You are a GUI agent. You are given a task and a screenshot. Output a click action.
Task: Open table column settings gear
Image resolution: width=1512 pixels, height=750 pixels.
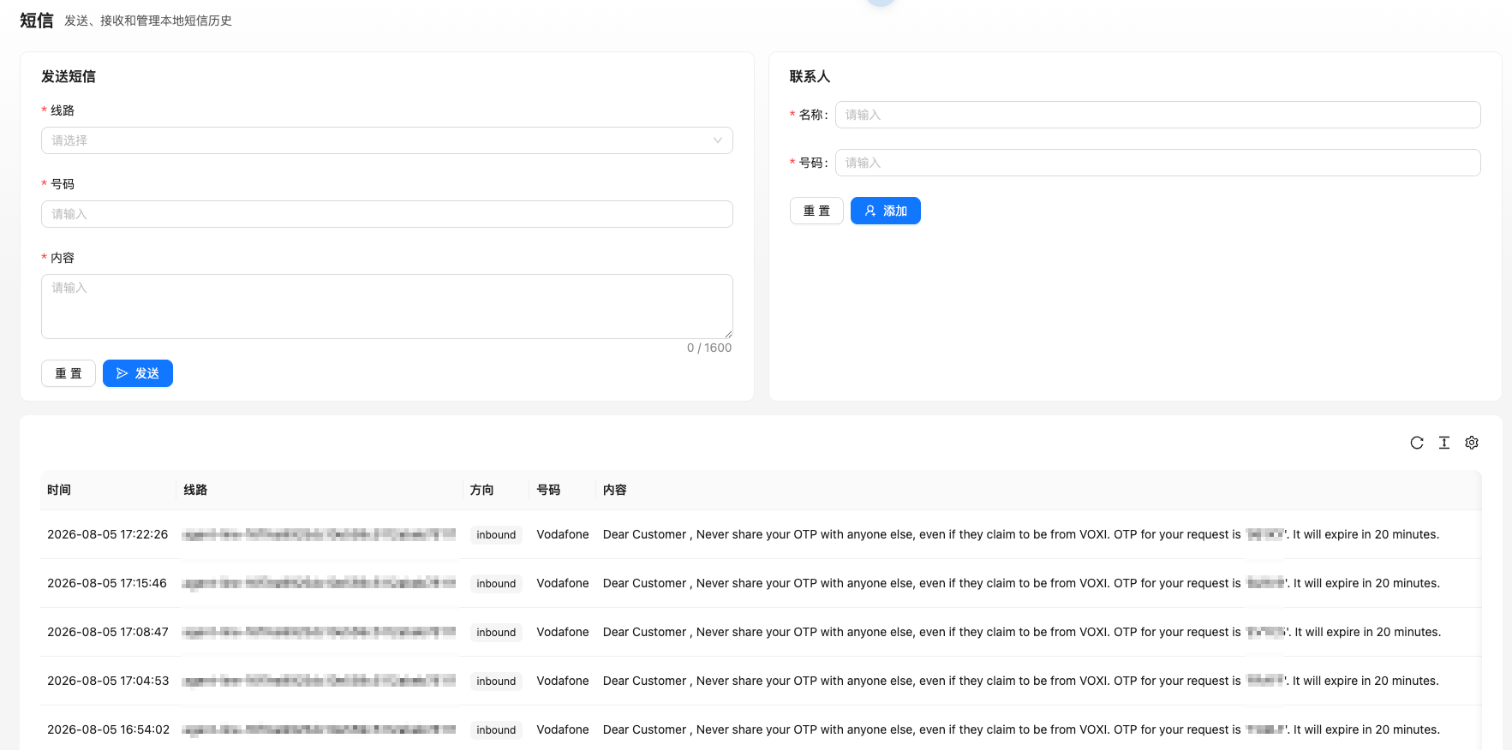coord(1472,443)
